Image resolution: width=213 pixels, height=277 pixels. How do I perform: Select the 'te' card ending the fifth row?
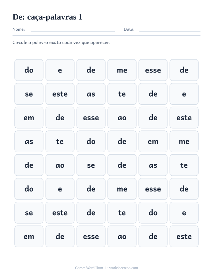pos(184,165)
